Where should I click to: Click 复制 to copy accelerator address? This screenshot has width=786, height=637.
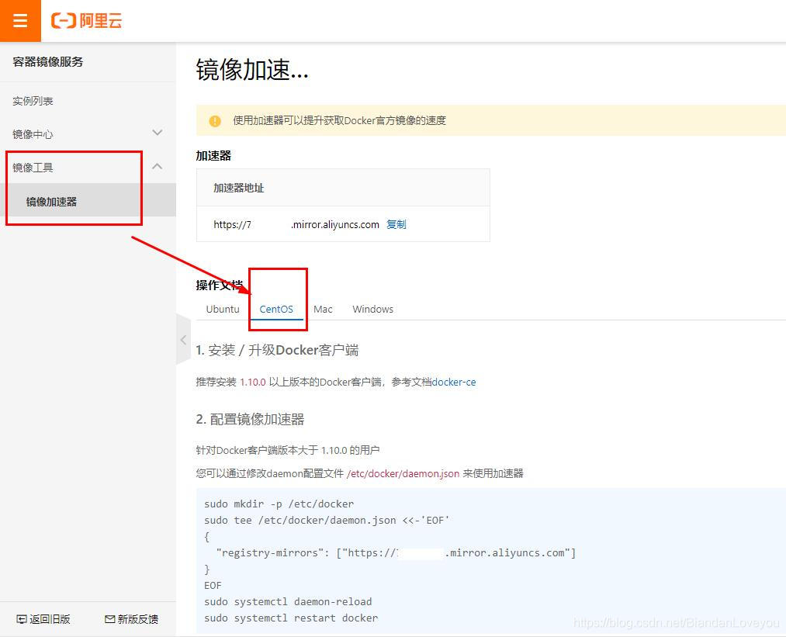[396, 224]
